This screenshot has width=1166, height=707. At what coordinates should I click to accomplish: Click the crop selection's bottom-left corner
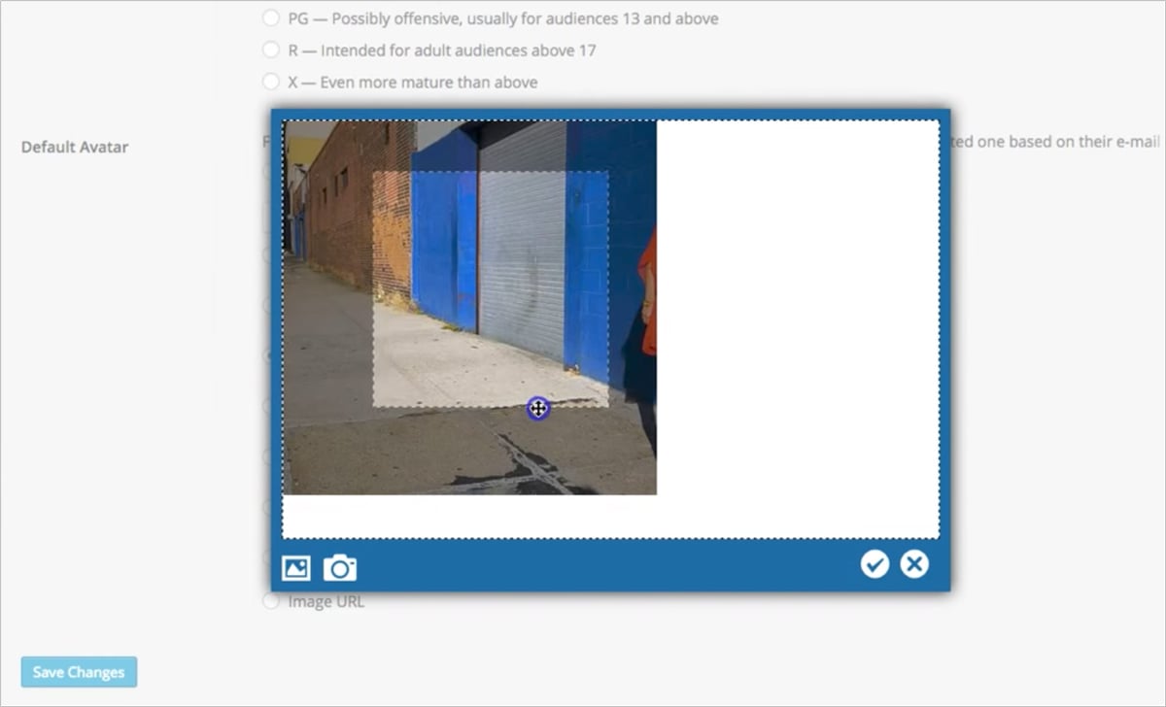click(374, 407)
